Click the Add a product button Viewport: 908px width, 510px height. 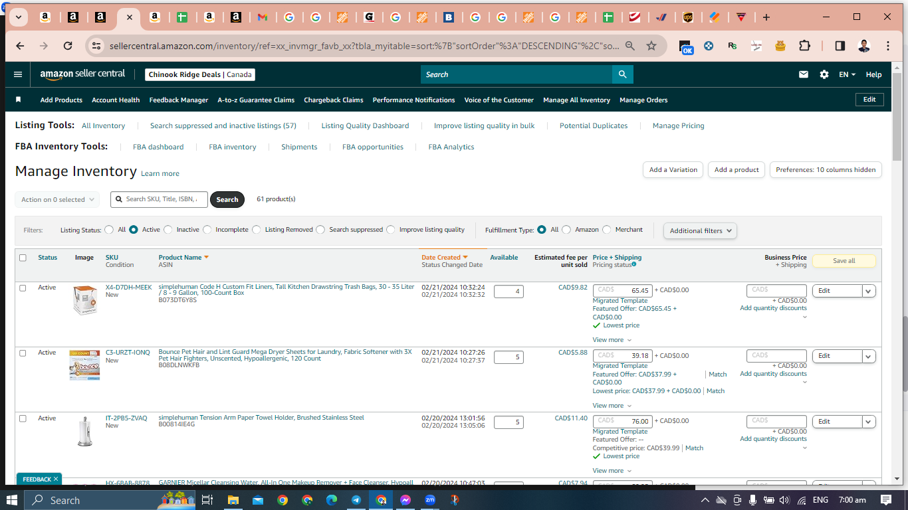pos(737,169)
